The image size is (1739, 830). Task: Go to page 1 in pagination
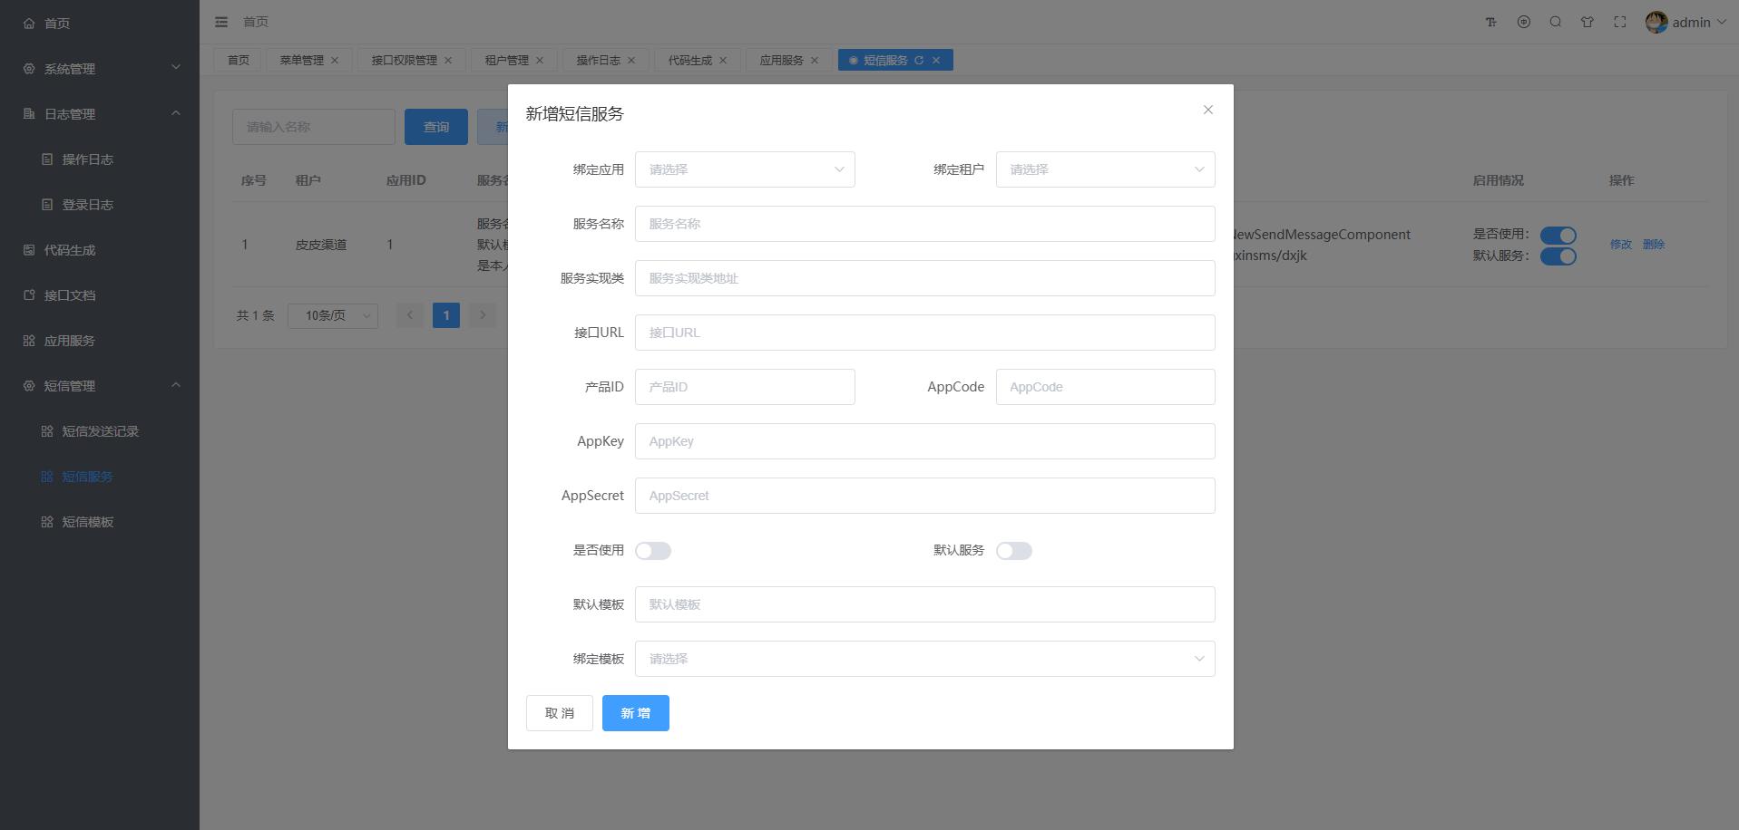[446, 315]
